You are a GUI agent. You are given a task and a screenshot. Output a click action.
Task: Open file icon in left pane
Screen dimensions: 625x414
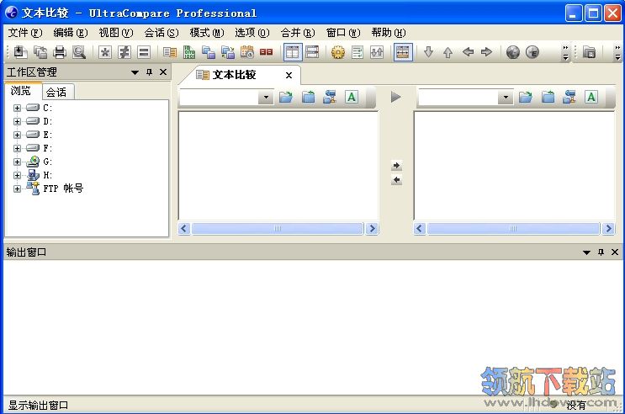[x=286, y=97]
